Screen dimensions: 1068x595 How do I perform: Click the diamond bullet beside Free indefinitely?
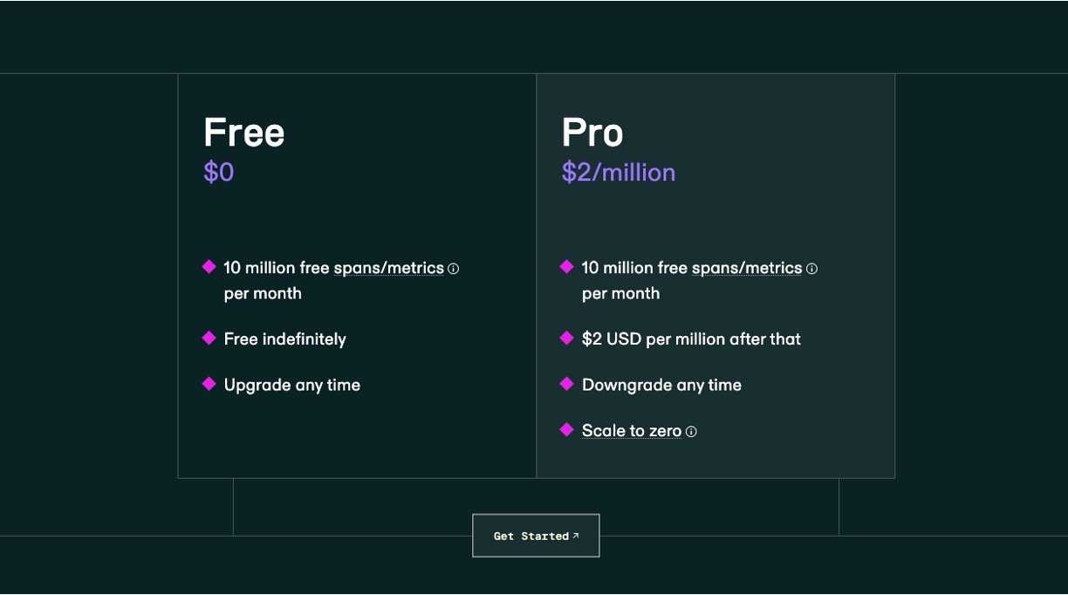[209, 338]
